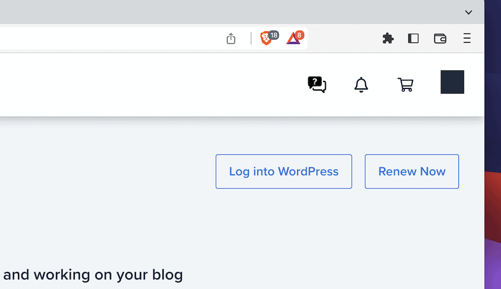The image size is (501, 289).
Task: Show the Brave sidebar panel
Action: point(413,38)
